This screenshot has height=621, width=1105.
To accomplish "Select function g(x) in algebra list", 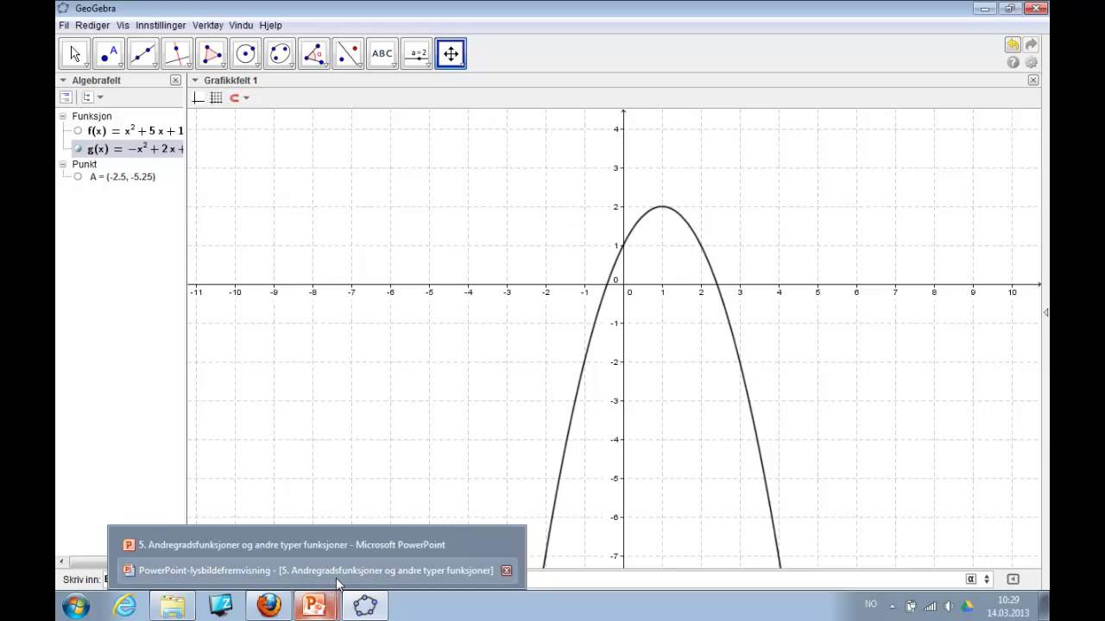I will click(136, 148).
